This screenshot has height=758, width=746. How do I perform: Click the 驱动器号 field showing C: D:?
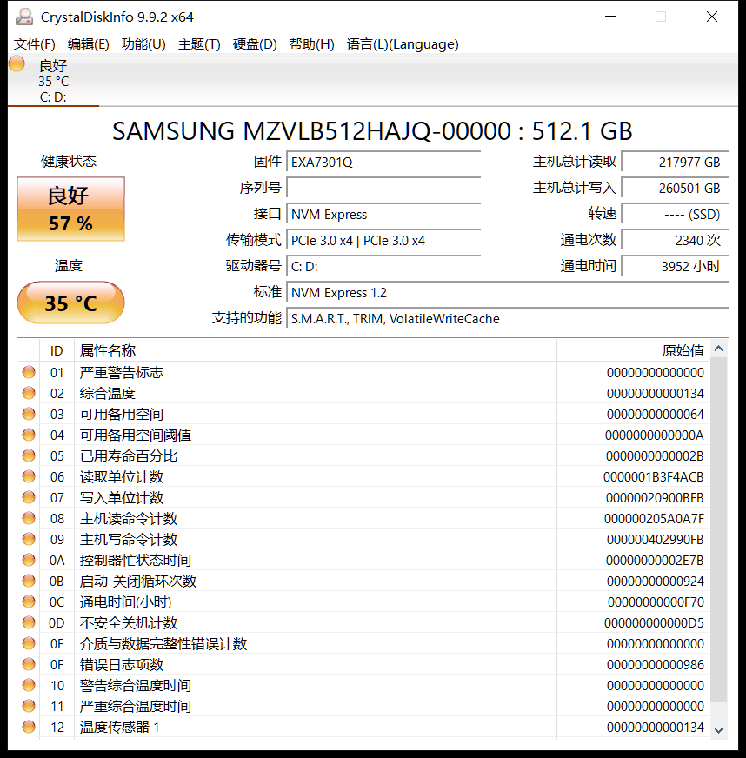click(383, 266)
